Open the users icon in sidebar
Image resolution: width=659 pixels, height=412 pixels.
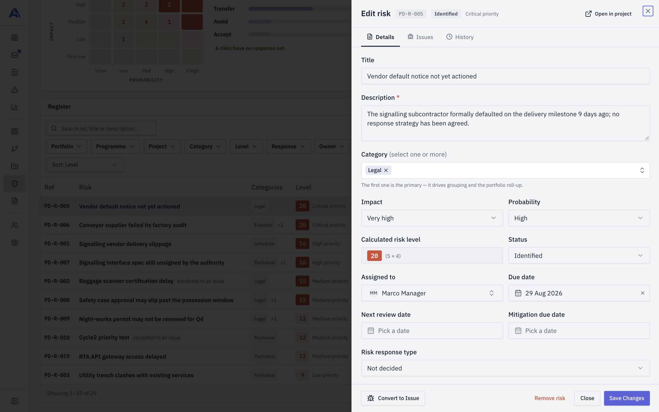(x=14, y=225)
